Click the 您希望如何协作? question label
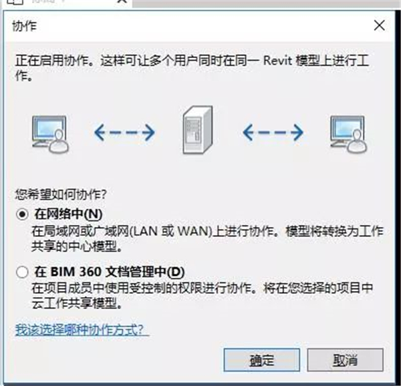The height and width of the screenshot is (386, 401). click(x=61, y=194)
